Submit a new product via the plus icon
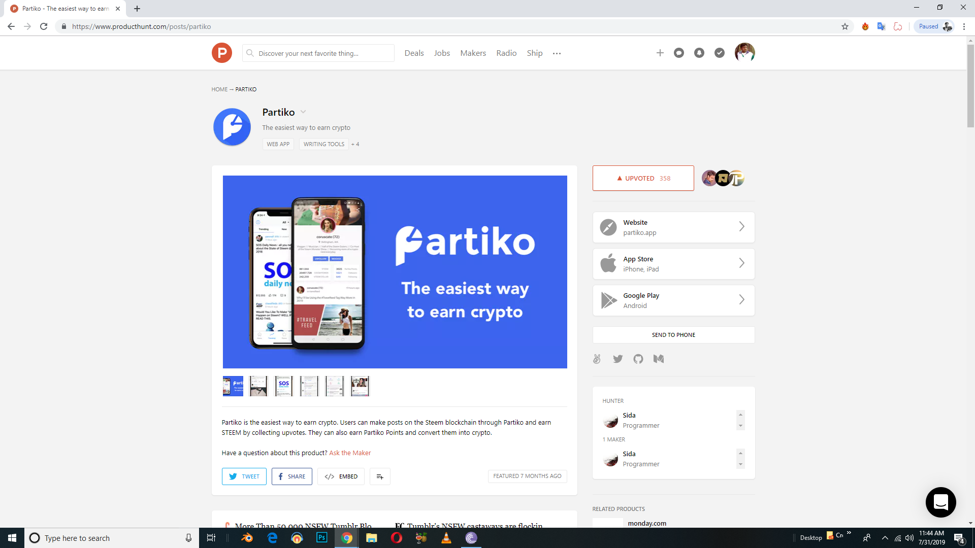975x548 pixels. click(x=660, y=53)
